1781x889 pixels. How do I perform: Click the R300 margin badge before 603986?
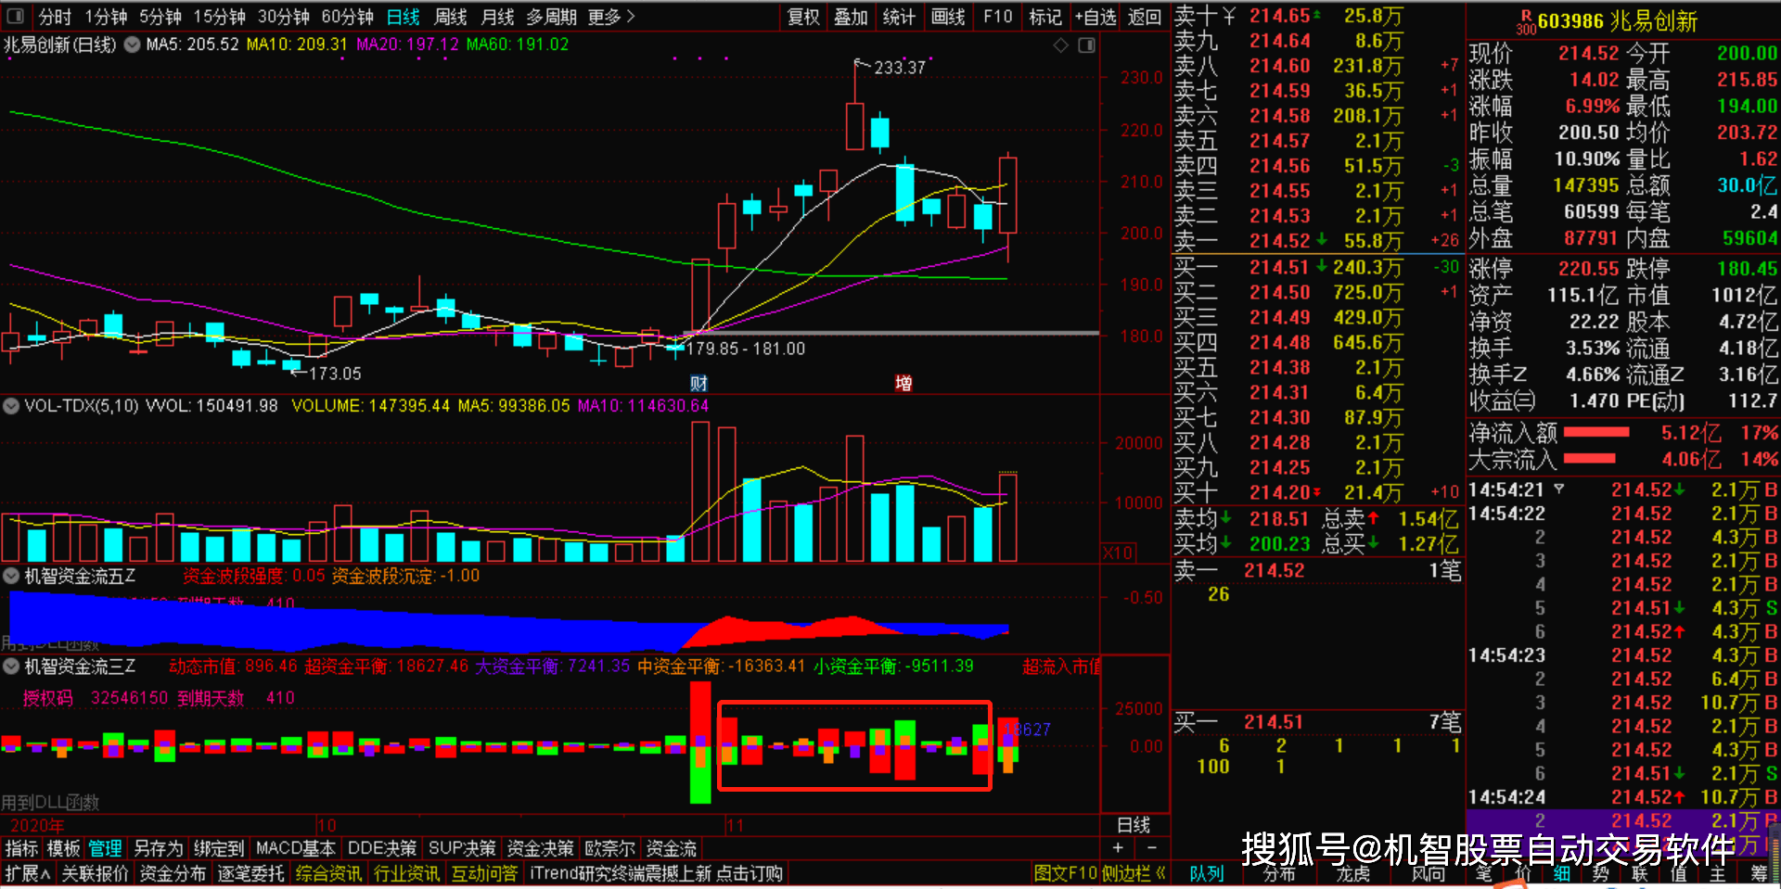tap(1526, 22)
